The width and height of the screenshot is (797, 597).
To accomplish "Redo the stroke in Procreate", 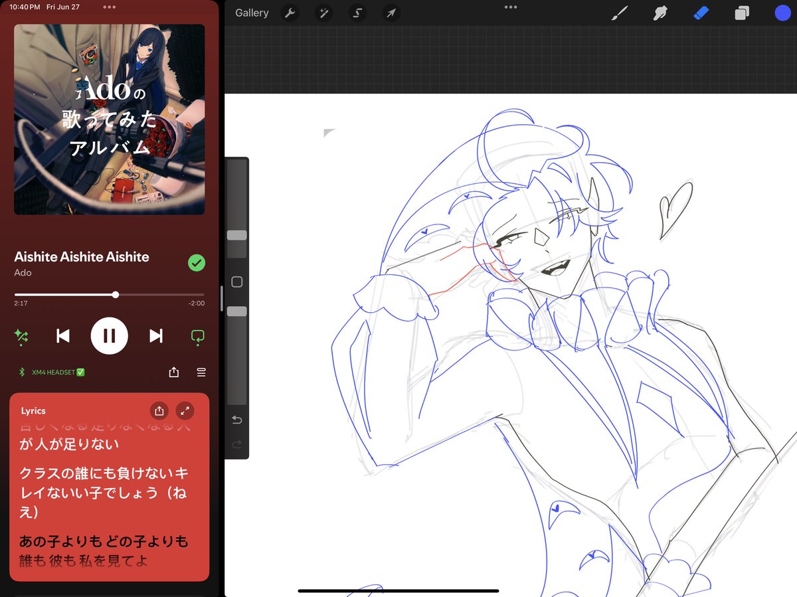I will click(237, 444).
